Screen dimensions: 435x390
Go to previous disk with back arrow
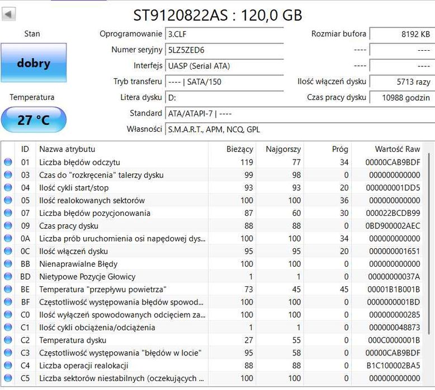[8, 14]
